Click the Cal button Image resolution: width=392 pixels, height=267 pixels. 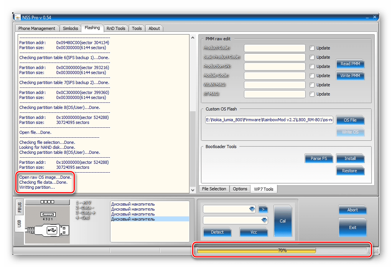click(x=283, y=221)
